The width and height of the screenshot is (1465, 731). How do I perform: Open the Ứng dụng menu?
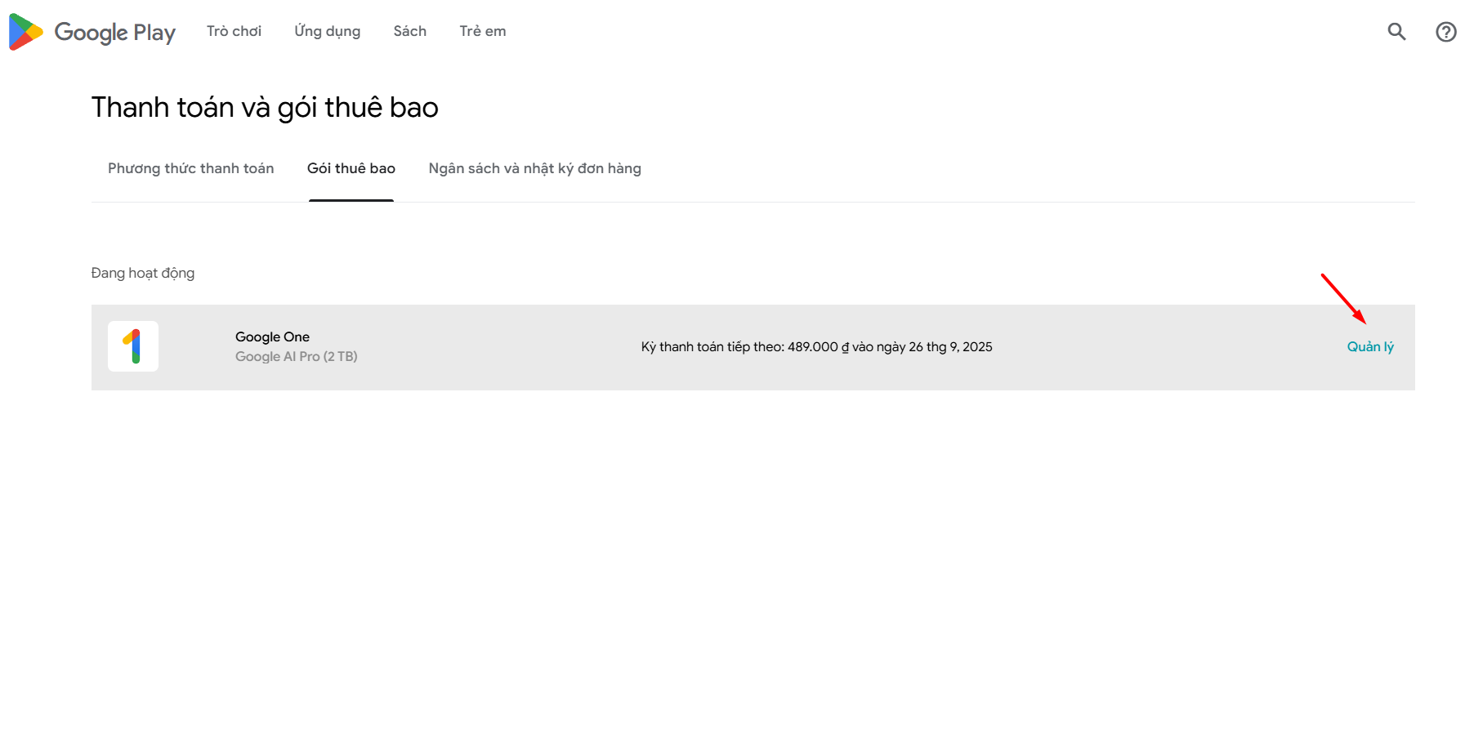327,31
